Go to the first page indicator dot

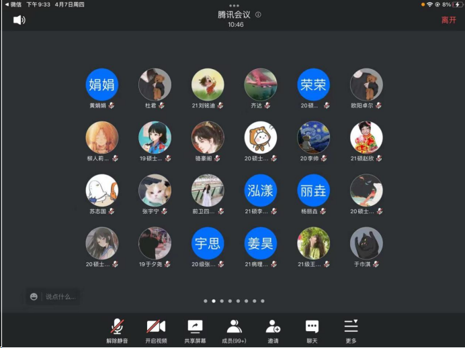click(206, 301)
